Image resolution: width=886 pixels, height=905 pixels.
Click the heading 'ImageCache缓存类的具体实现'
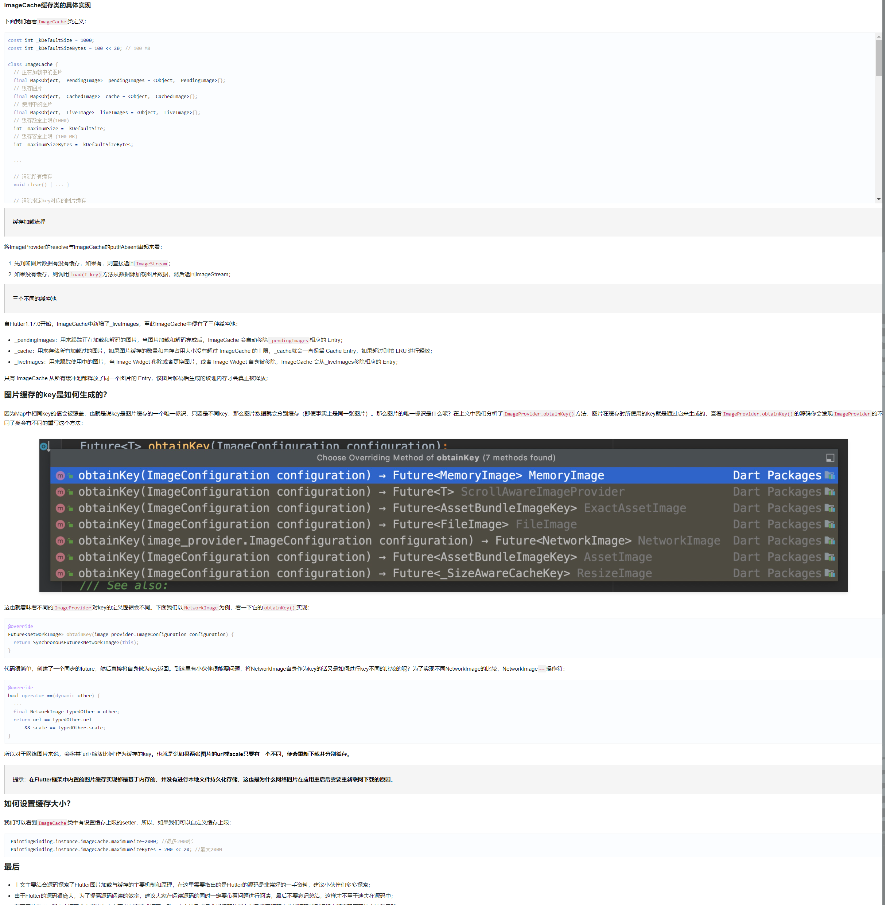pyautogui.click(x=47, y=5)
